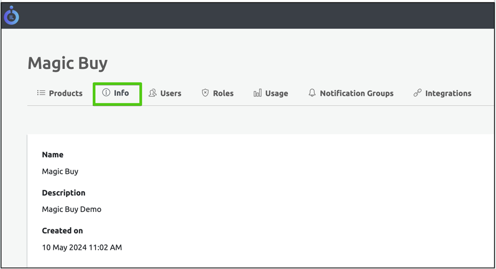This screenshot has width=496, height=269.
Task: Click the bar chart icon beside Usage
Action: click(x=258, y=93)
